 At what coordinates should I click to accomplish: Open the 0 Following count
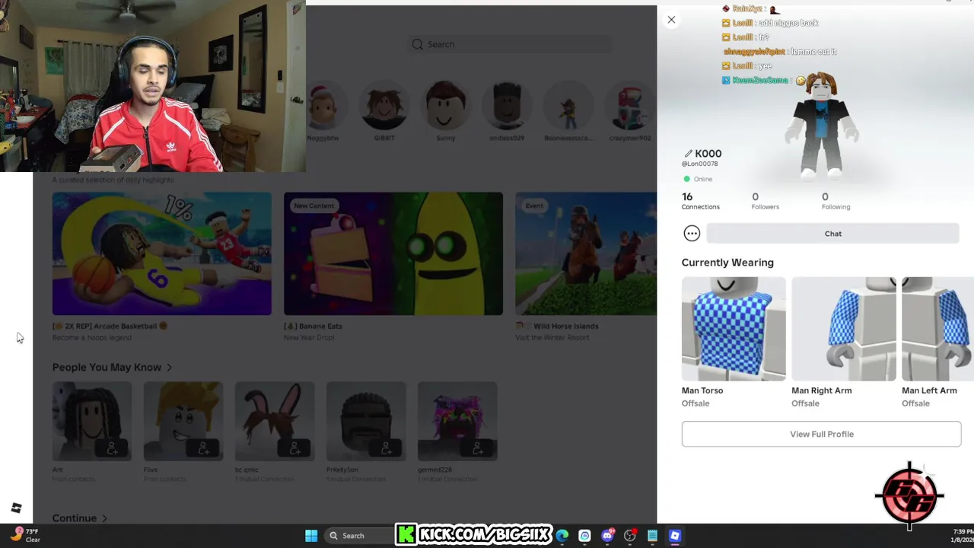[836, 201]
